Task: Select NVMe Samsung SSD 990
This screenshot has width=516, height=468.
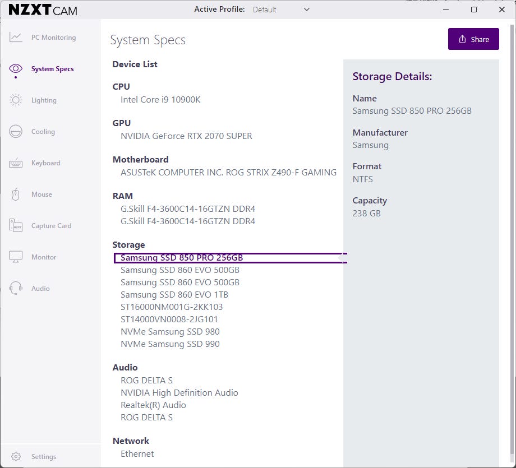Action: pos(170,344)
